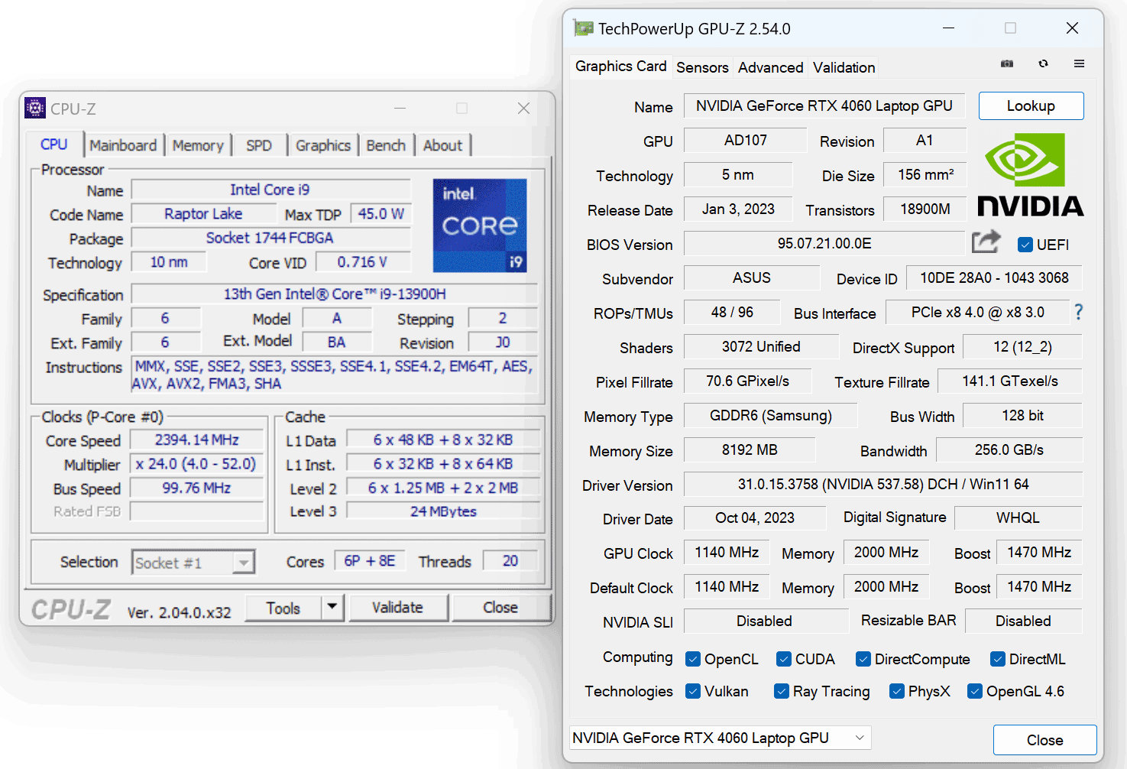The width and height of the screenshot is (1127, 769).
Task: Click the Multiplier value x 24.0
Action: [x=196, y=464]
